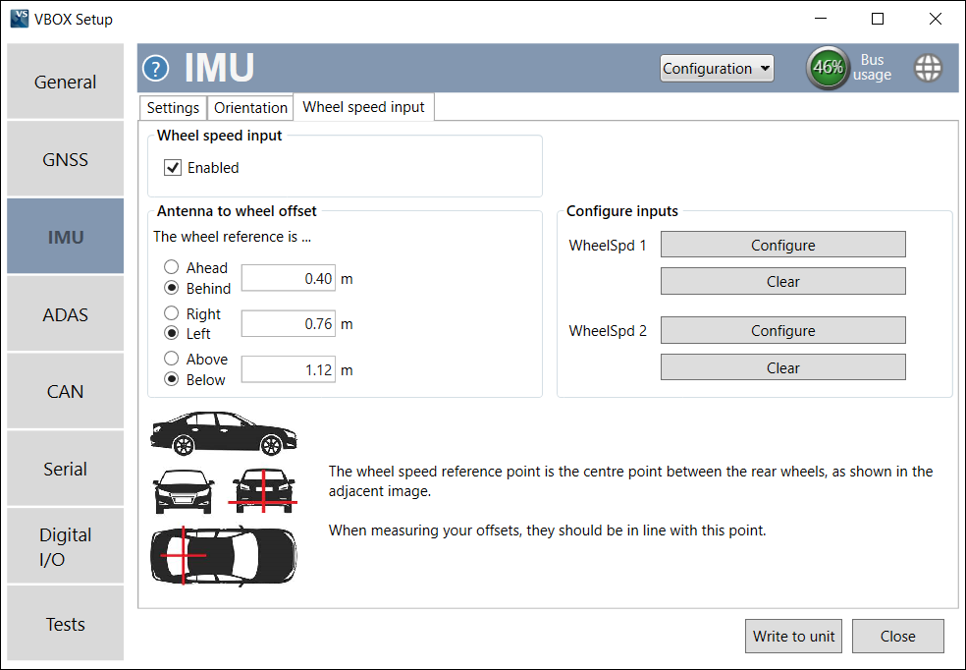This screenshot has height=670, width=966.
Task: Click the top-view car image
Action: (x=224, y=555)
